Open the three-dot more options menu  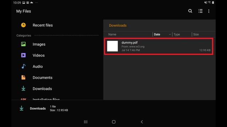(x=209, y=11)
